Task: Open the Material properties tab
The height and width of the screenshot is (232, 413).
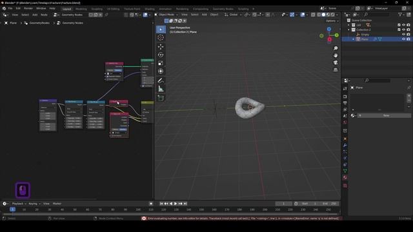Action: coord(345,178)
